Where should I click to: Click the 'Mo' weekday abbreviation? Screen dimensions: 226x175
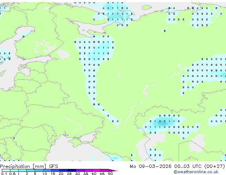133,166
